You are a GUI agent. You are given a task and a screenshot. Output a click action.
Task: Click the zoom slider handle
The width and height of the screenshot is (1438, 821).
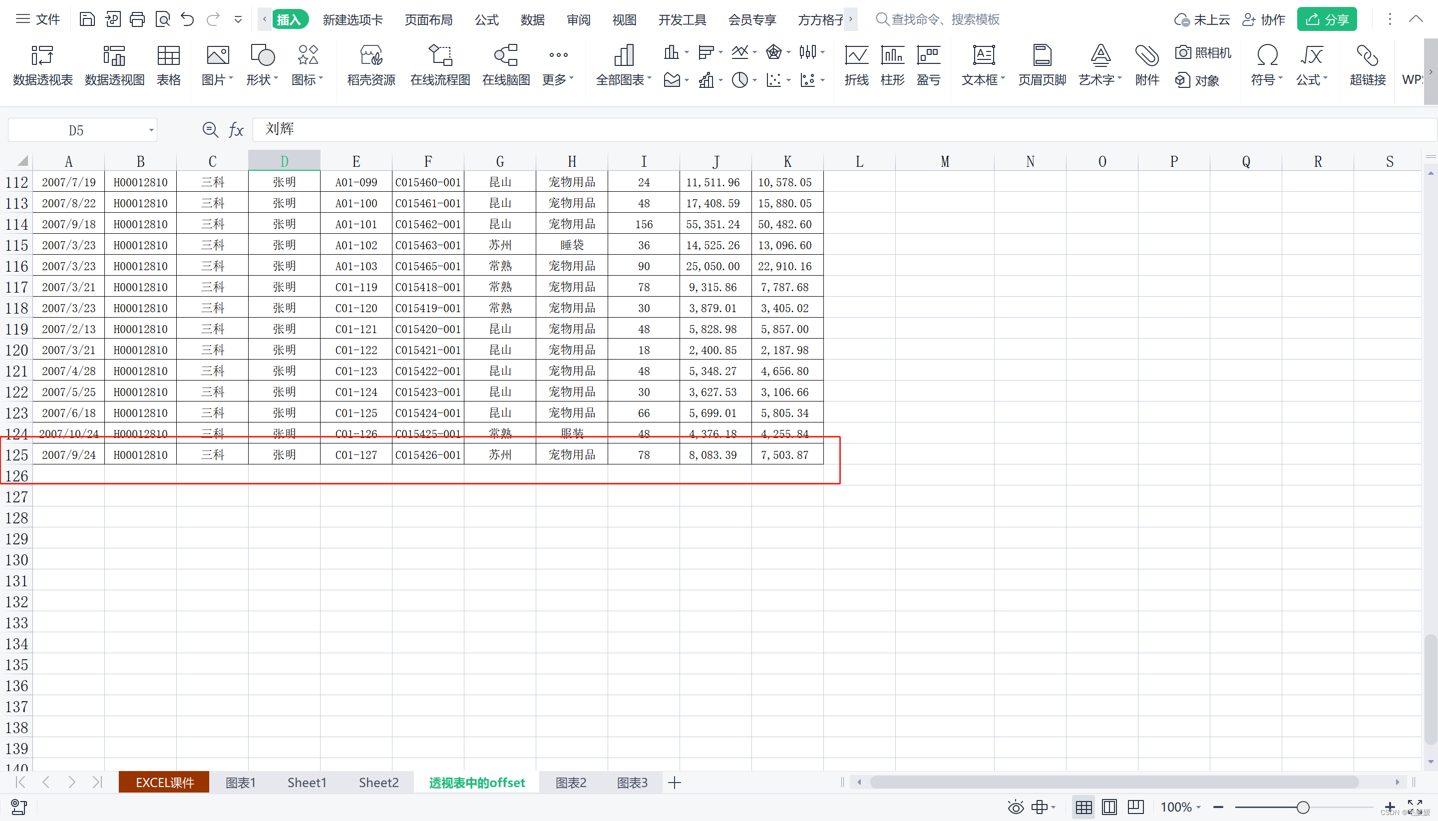click(1303, 808)
